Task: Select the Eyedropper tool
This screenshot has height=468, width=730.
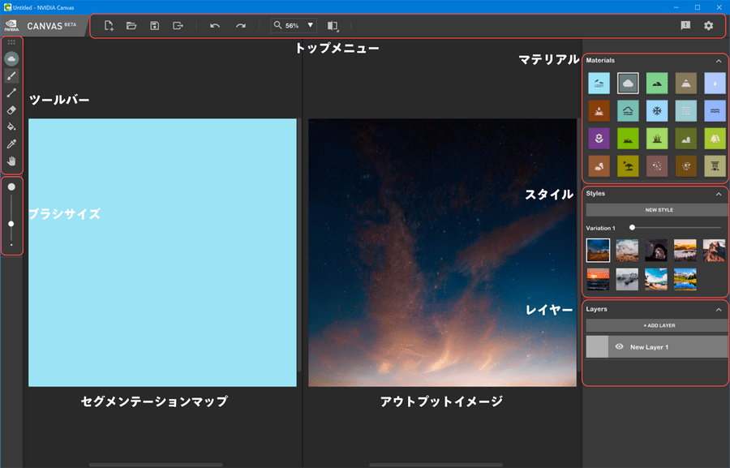Action: 11,144
